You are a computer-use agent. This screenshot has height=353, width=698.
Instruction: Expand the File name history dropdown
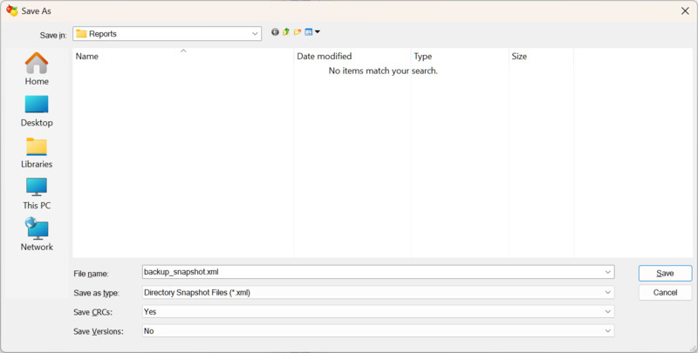pyautogui.click(x=607, y=272)
